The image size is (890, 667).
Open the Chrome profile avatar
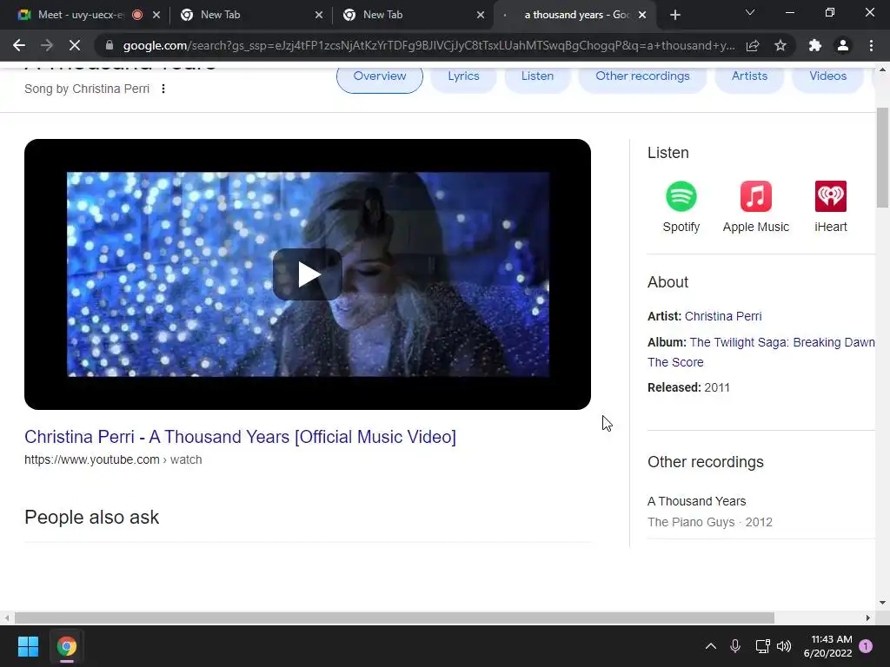tap(843, 45)
